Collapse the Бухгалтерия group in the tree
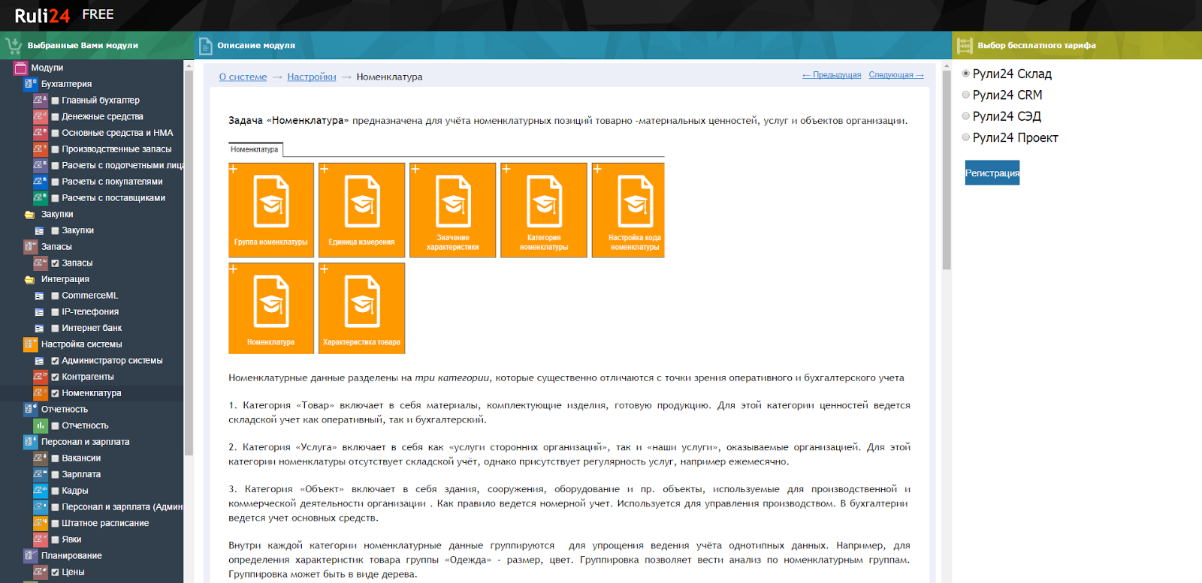1202x583 pixels. coord(30,84)
